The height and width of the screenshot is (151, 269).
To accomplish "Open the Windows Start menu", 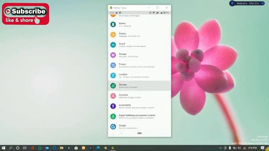I will tap(3, 148).
